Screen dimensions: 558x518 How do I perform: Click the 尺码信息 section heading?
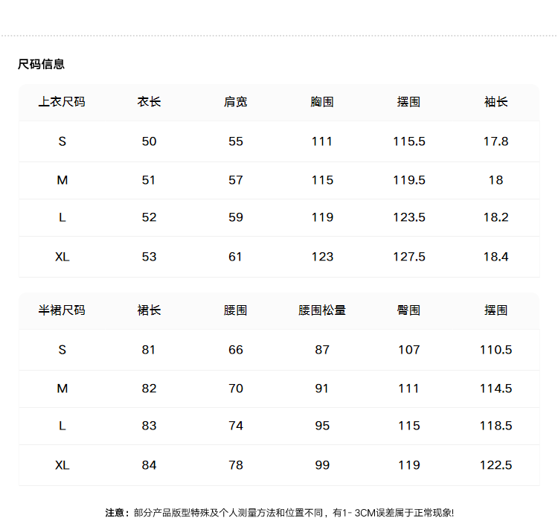point(42,64)
